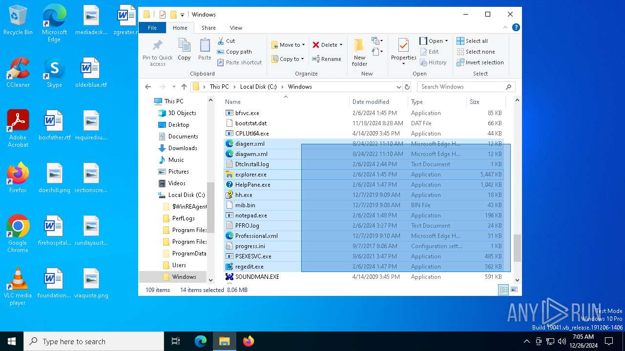Click This PC breadcrumb
Viewport: 625px width, 351px height.
coord(219,87)
